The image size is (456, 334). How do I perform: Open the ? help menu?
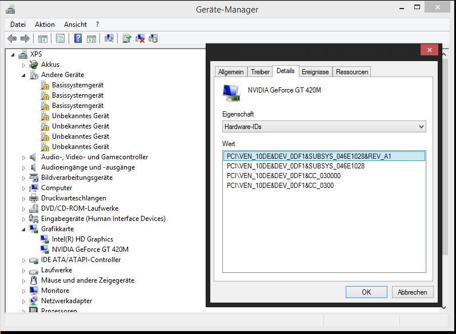(97, 25)
